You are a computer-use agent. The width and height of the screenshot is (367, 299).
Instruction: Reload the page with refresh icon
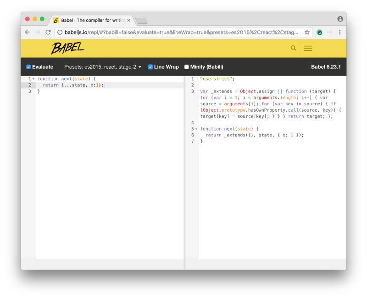48,32
